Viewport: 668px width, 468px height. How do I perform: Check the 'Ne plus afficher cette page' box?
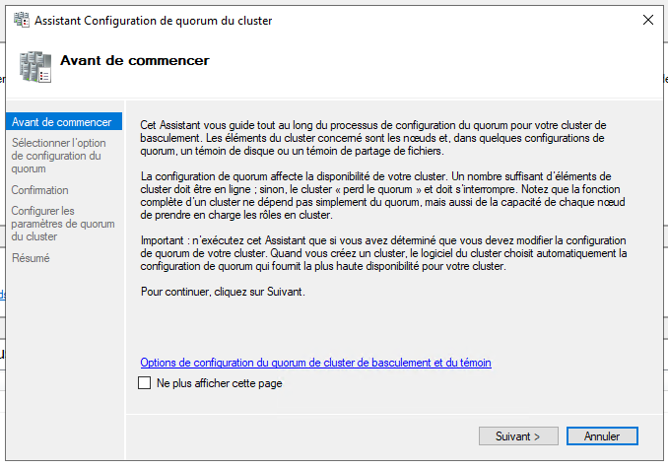click(145, 383)
